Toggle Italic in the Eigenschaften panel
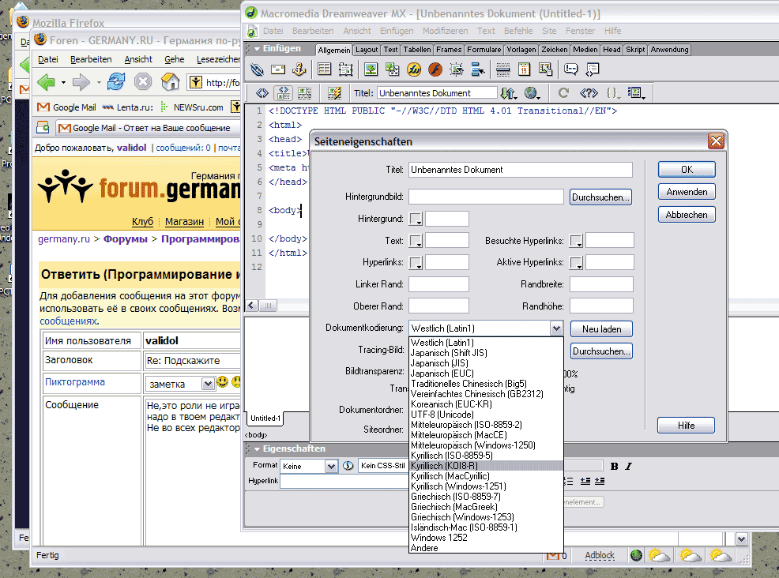Viewport: 779px width, 578px height. [x=628, y=467]
